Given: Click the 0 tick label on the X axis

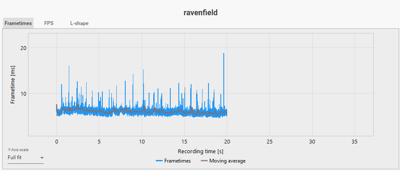Looking at the screenshot, I should pos(56,142).
